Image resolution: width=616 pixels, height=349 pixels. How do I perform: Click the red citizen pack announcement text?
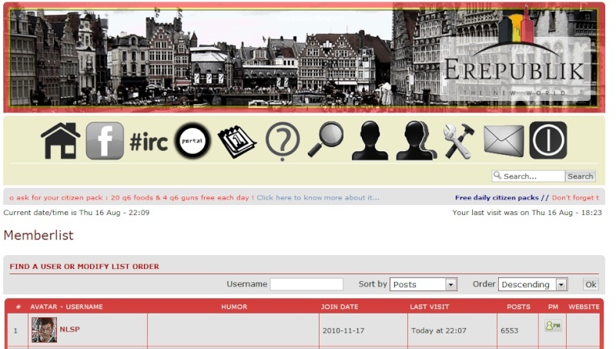click(x=132, y=198)
